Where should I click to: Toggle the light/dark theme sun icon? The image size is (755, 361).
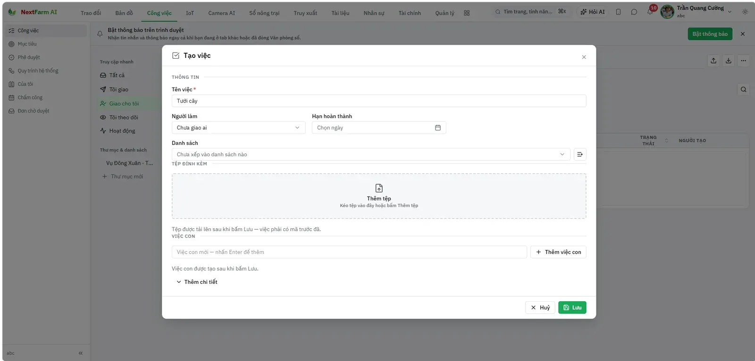pyautogui.click(x=745, y=12)
